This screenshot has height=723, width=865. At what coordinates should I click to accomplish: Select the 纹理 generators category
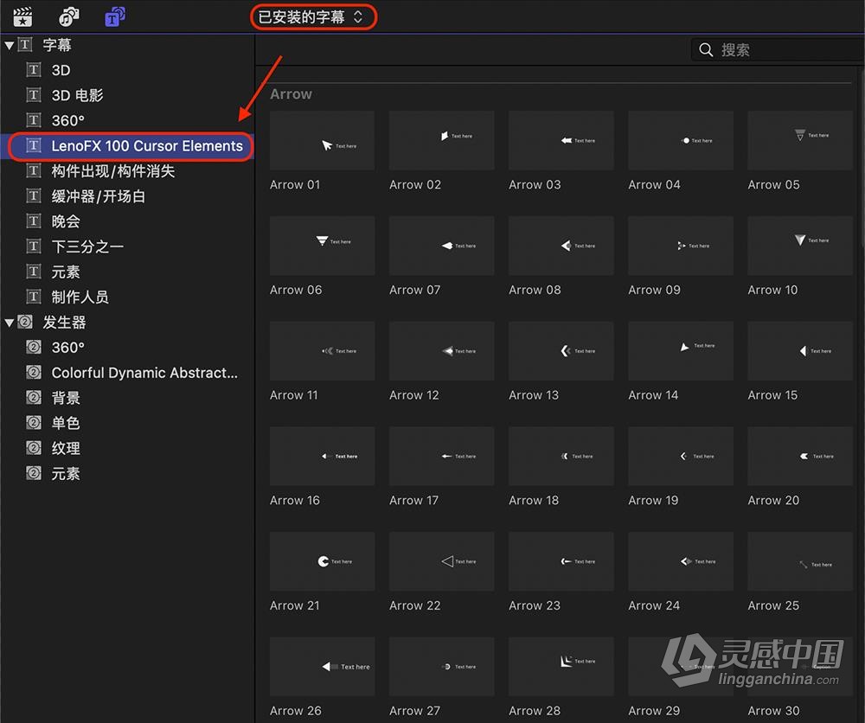click(x=66, y=449)
